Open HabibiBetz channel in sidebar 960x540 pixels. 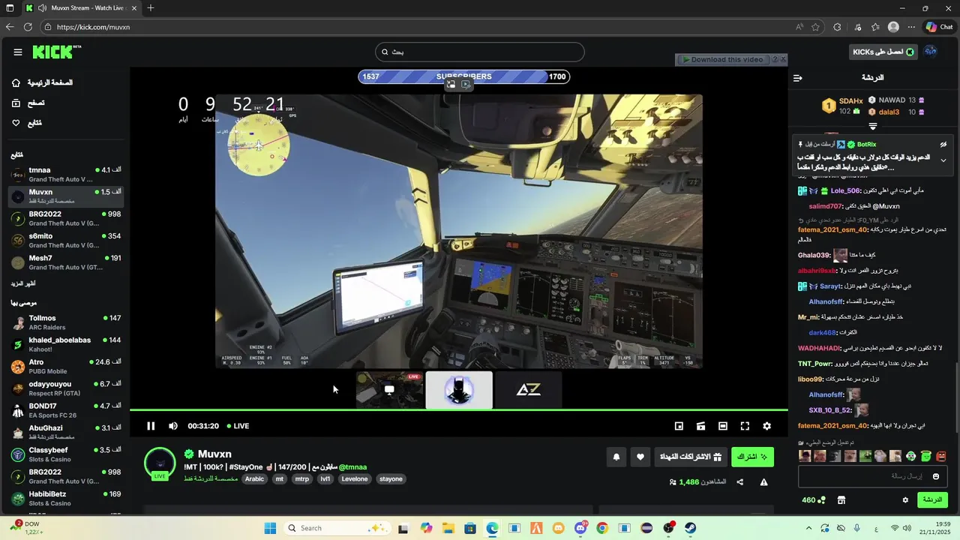pos(66,498)
